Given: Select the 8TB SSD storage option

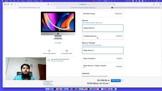Looking at the screenshot, I should [103, 14].
